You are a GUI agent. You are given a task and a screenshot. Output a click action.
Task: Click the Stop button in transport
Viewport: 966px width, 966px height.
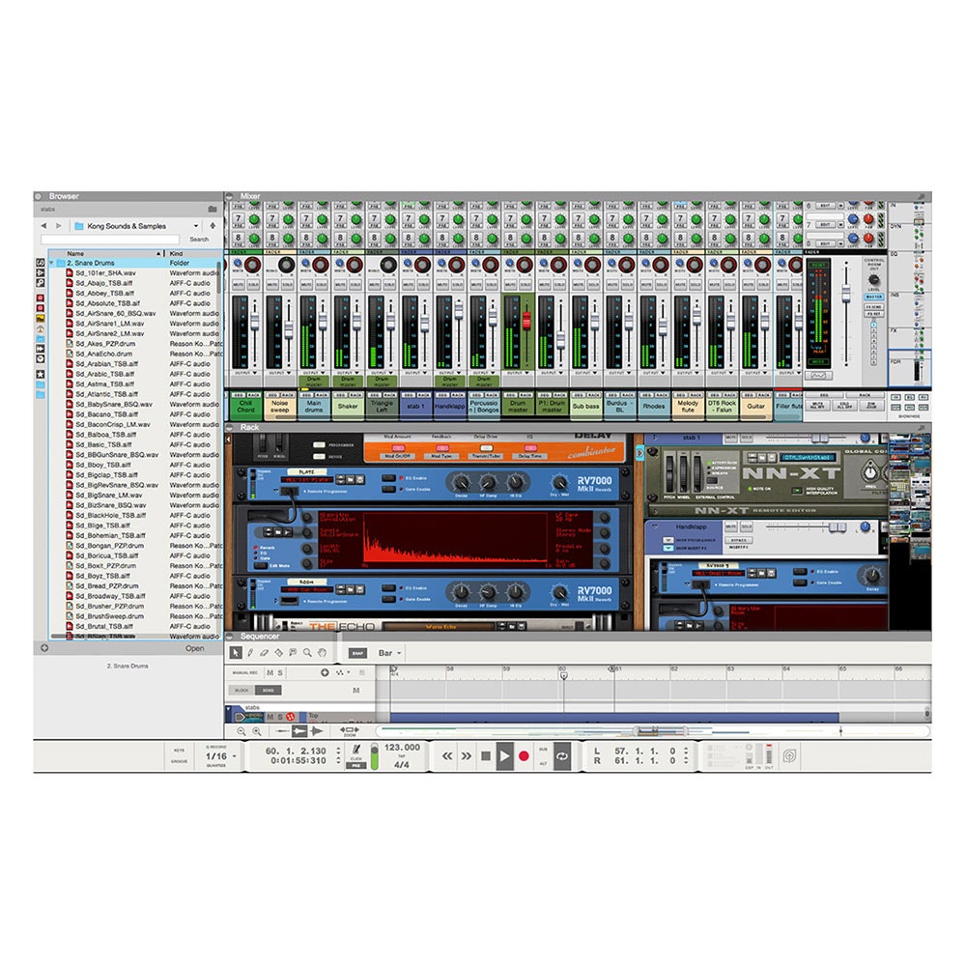pyautogui.click(x=486, y=756)
